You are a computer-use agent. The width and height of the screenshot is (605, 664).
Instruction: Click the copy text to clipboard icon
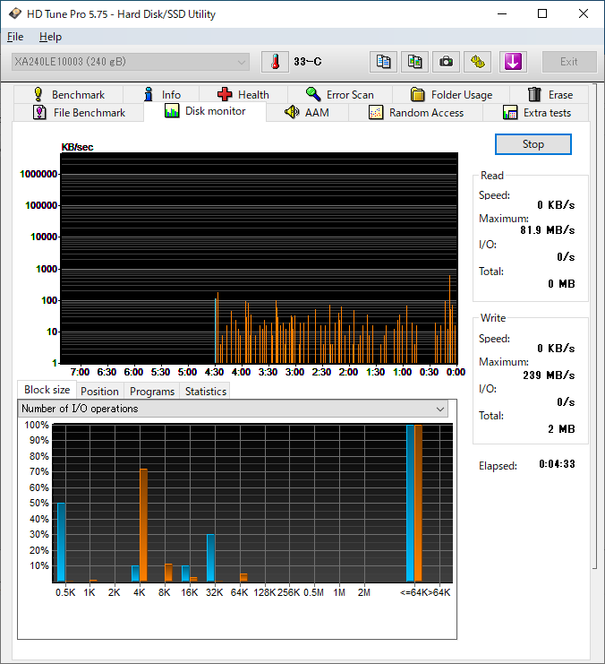click(x=383, y=62)
